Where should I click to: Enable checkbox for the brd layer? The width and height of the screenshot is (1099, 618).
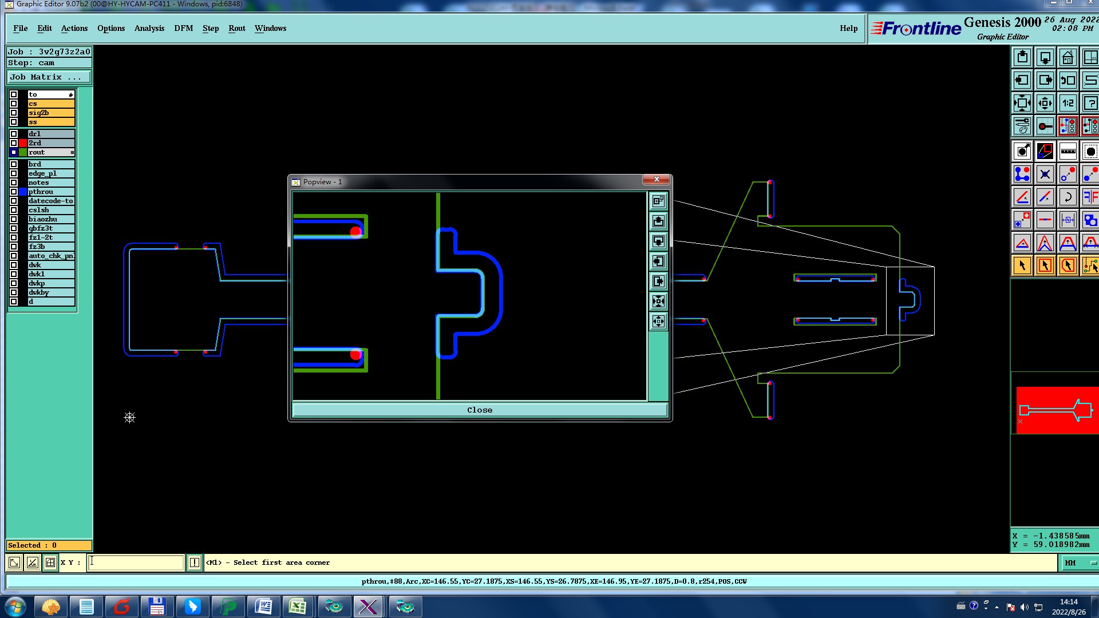(x=14, y=164)
